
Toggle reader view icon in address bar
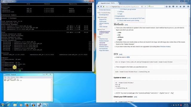click(x=142, y=7)
